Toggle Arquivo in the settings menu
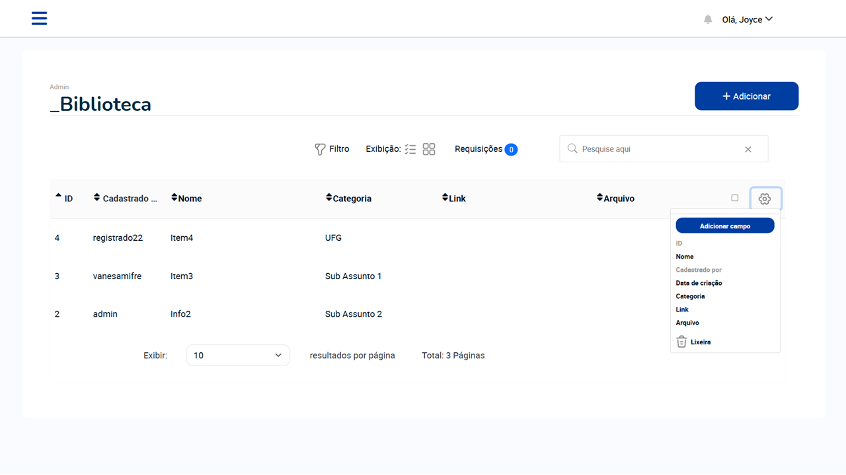The width and height of the screenshot is (846, 475). [x=687, y=323]
